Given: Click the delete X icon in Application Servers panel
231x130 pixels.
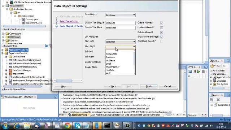Looking at the screenshot, I should [x=218, y=100].
